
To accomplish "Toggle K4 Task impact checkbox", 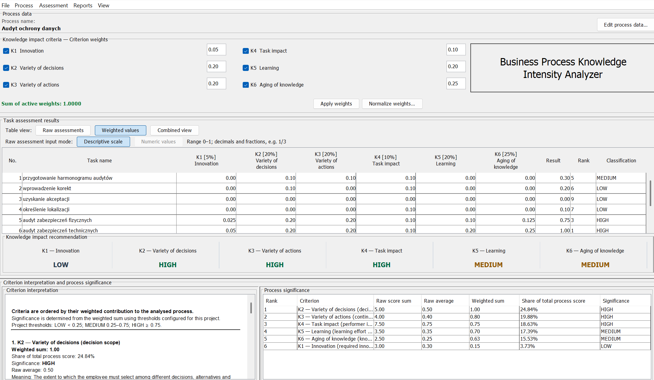I will tap(246, 51).
